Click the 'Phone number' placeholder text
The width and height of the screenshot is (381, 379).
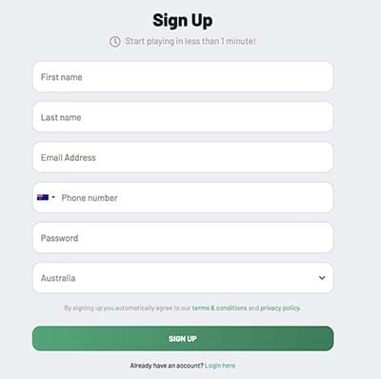tap(90, 198)
